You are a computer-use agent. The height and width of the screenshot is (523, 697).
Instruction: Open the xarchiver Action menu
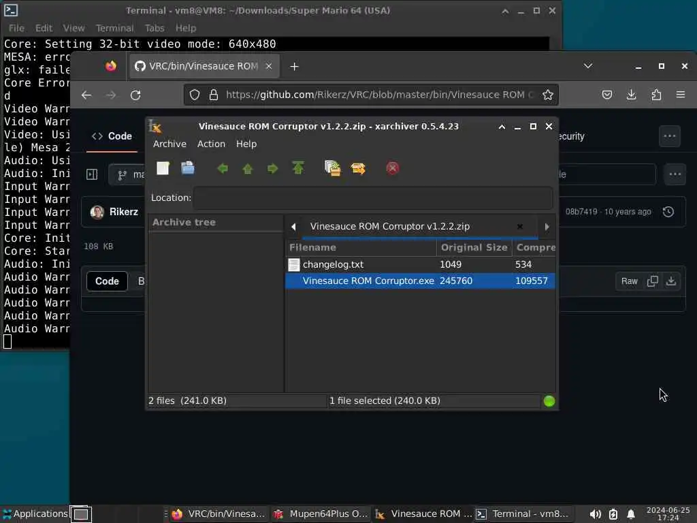[211, 144]
